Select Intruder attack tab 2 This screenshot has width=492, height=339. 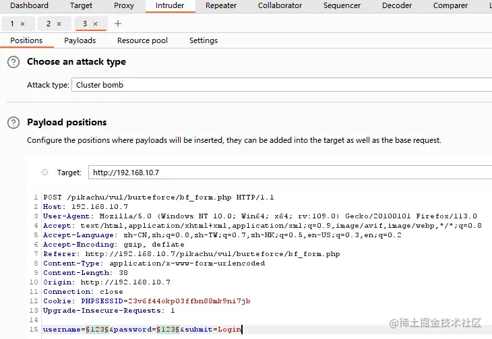[49, 24]
